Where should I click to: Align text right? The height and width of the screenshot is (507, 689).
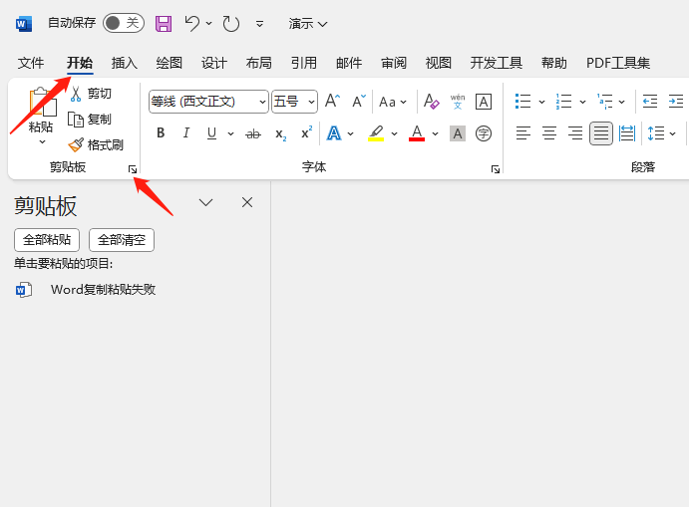(x=575, y=133)
